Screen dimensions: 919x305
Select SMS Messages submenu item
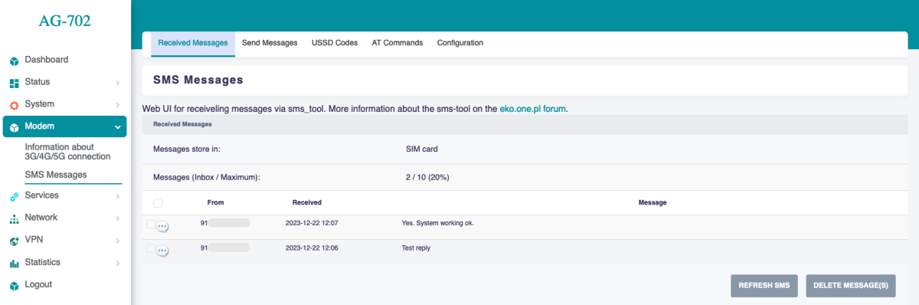point(56,175)
